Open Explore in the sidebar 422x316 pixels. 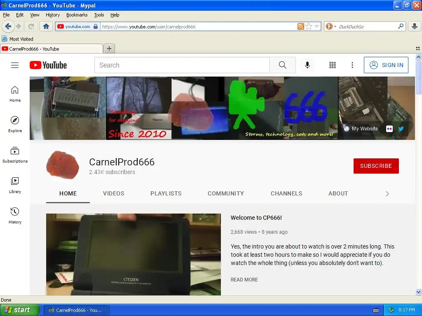(x=15, y=124)
